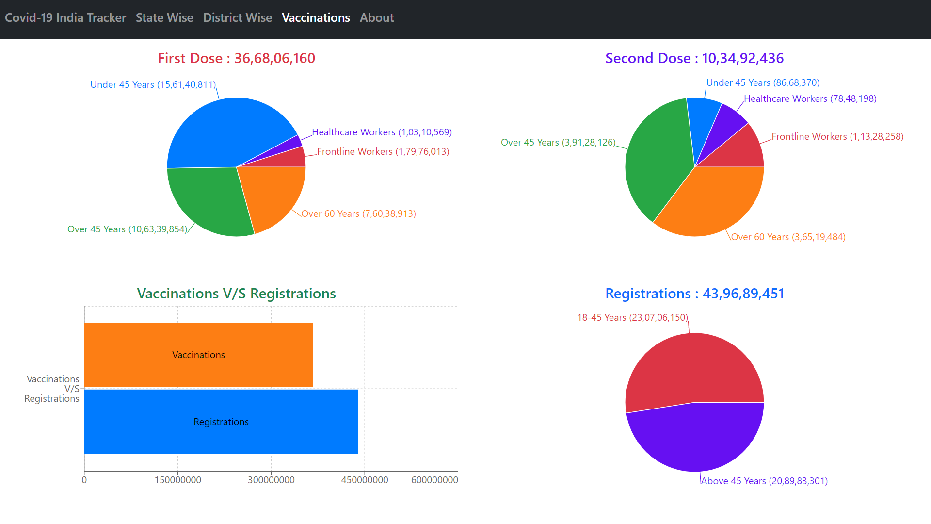Click the 0 x-axis tick label

84,480
